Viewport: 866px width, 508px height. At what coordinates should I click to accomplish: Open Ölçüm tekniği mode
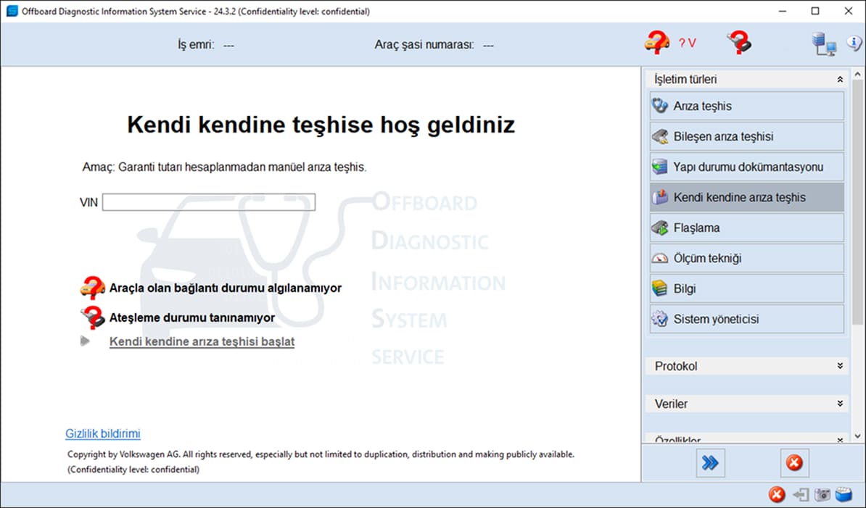pyautogui.click(x=747, y=257)
